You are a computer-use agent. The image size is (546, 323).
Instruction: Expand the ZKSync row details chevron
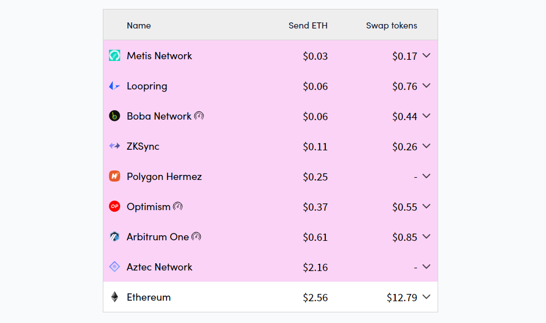[x=427, y=146]
